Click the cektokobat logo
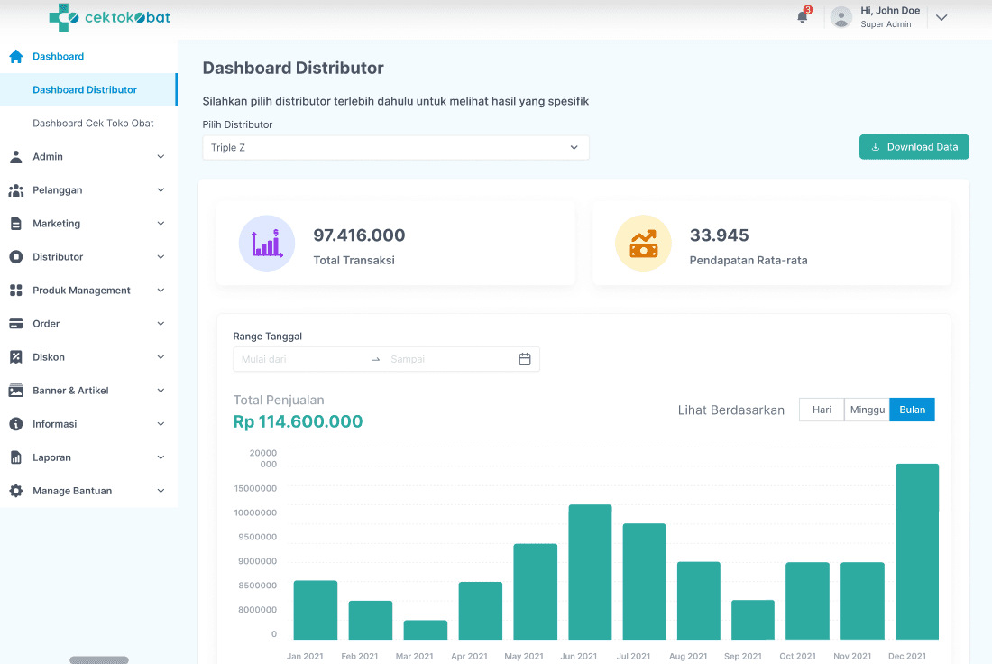Viewport: 992px width, 664px height. pyautogui.click(x=109, y=17)
